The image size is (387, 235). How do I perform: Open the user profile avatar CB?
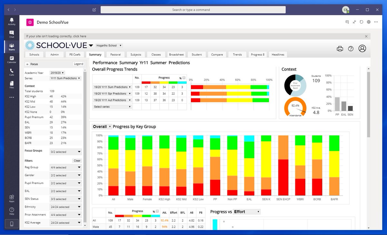(345, 10)
